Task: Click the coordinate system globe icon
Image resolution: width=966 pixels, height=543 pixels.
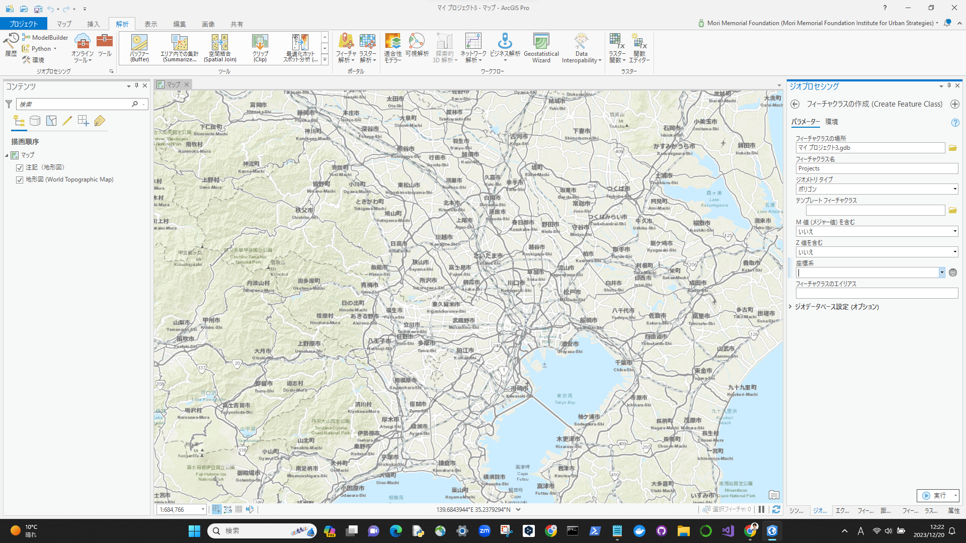Action: [x=952, y=273]
